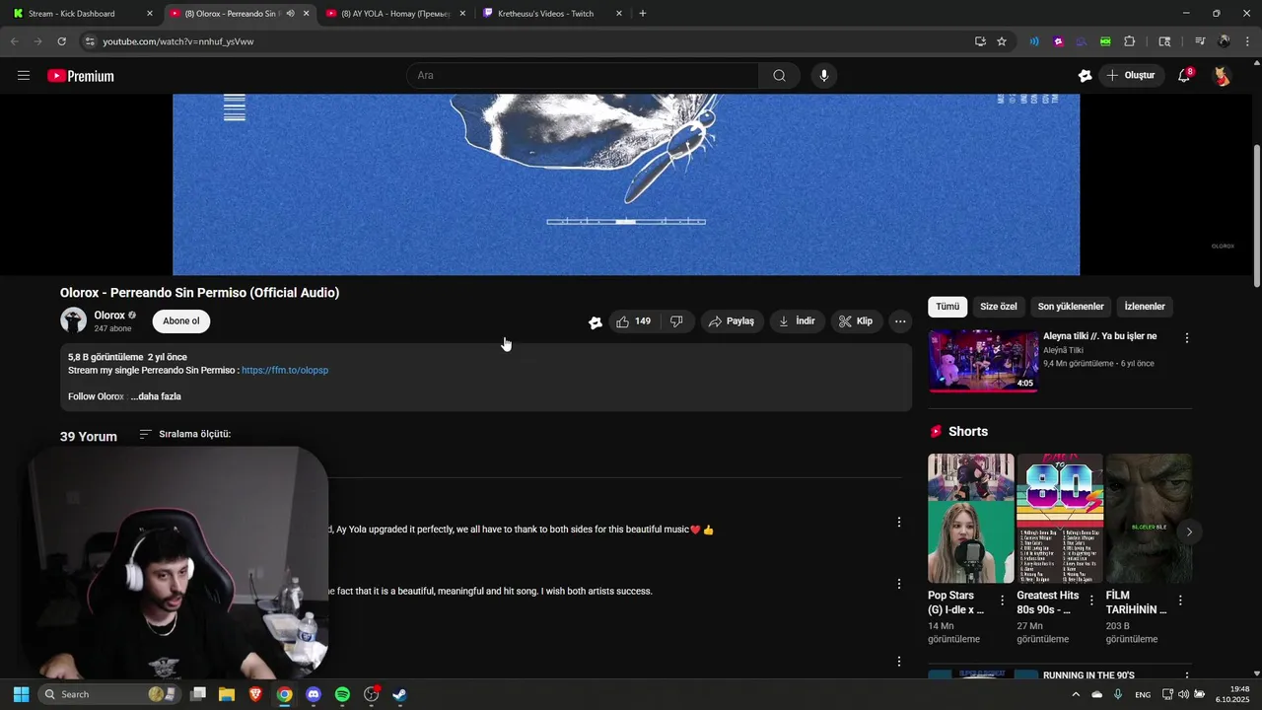Open the Olorox channel avatar
The image size is (1262, 710).
click(x=73, y=319)
